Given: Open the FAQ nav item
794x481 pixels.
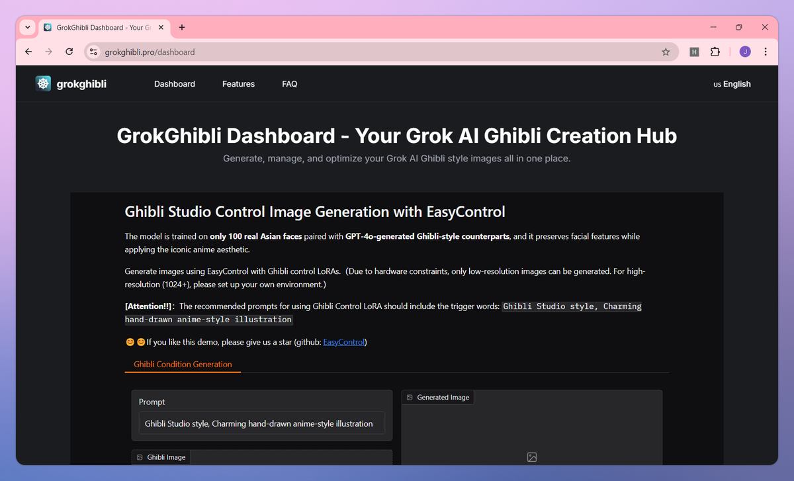Looking at the screenshot, I should [x=290, y=84].
